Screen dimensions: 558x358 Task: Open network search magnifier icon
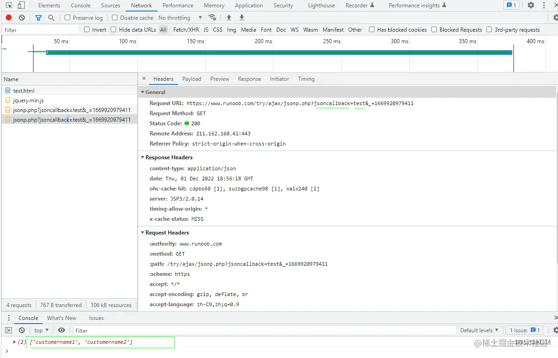pos(51,17)
